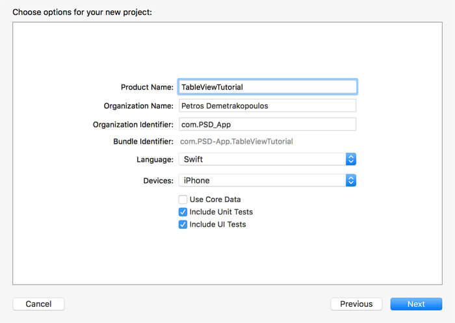Proceed with the Next button
The width and height of the screenshot is (455, 323).
tap(416, 304)
